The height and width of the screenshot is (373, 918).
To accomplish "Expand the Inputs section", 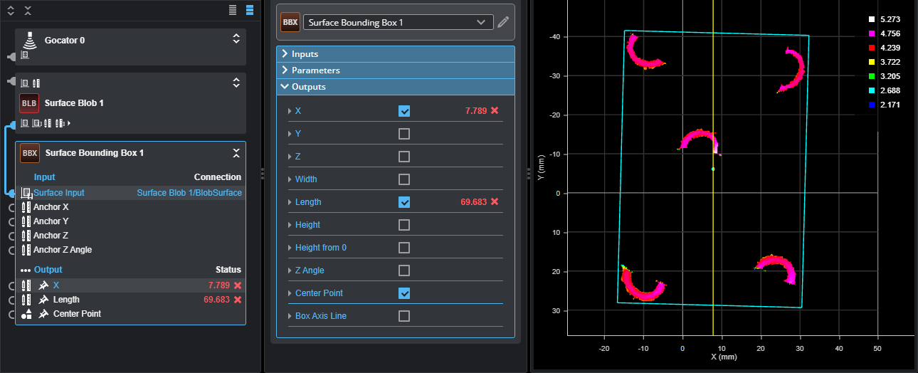I will (395, 54).
